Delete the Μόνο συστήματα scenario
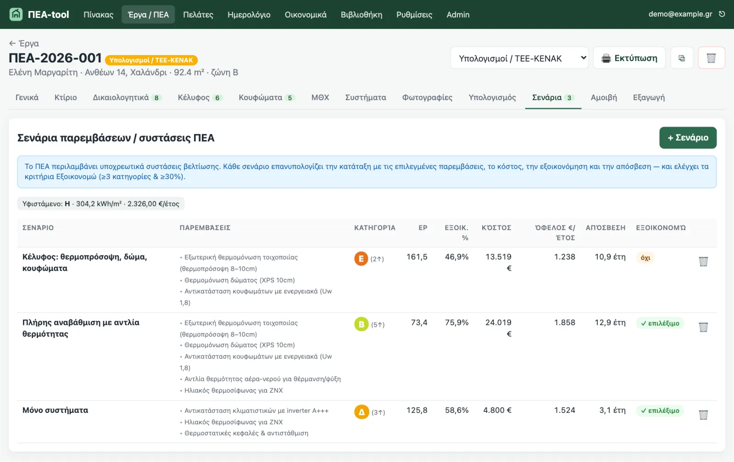734x462 pixels. click(x=703, y=415)
